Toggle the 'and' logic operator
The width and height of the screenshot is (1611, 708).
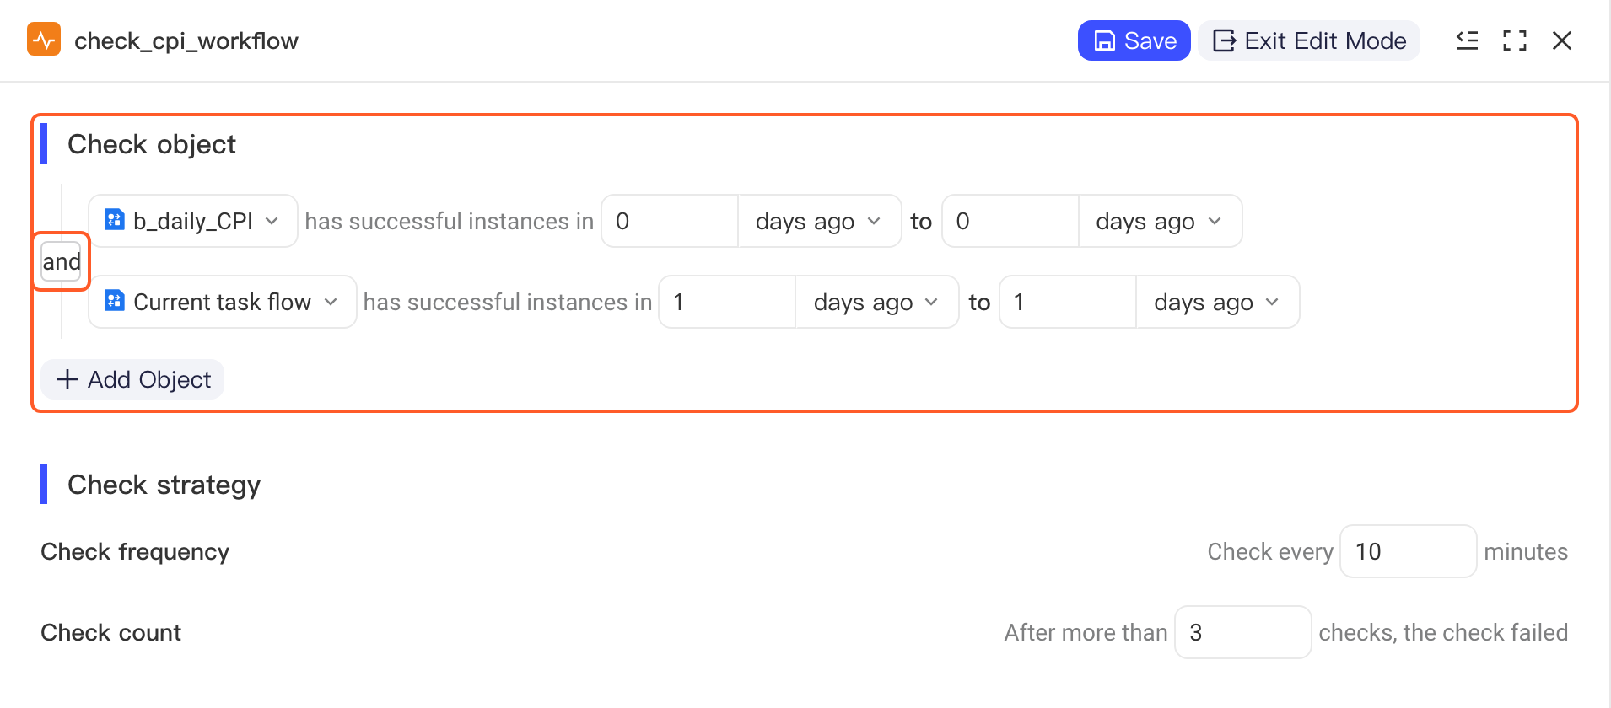click(x=62, y=261)
